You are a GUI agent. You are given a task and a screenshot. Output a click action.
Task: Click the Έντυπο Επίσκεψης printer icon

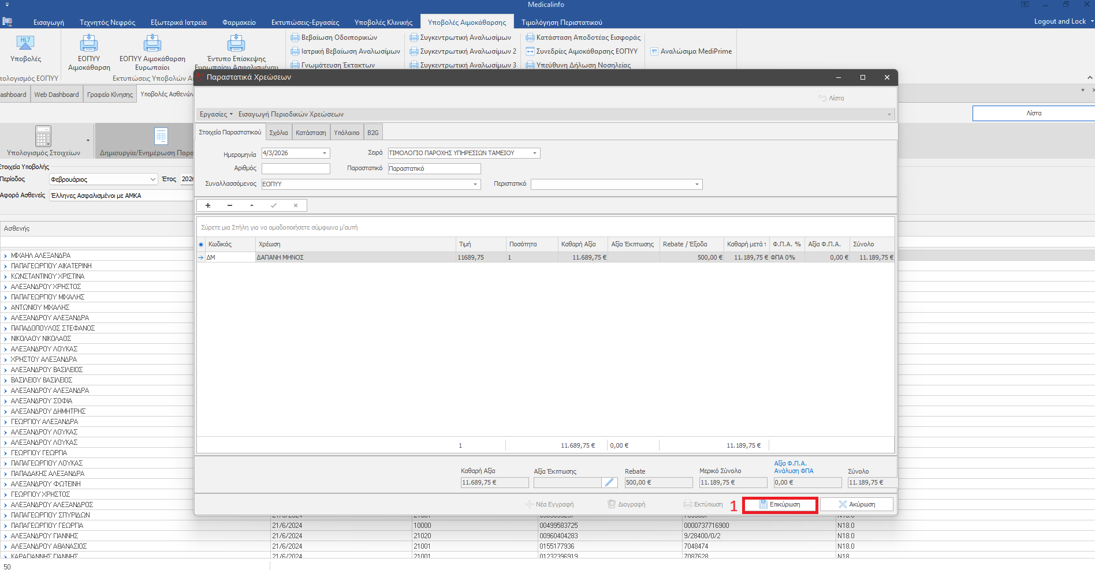click(x=236, y=43)
